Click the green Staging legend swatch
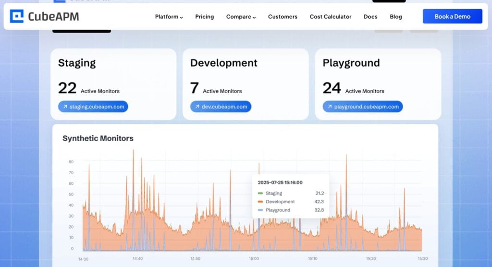The width and height of the screenshot is (492, 267). (260, 193)
